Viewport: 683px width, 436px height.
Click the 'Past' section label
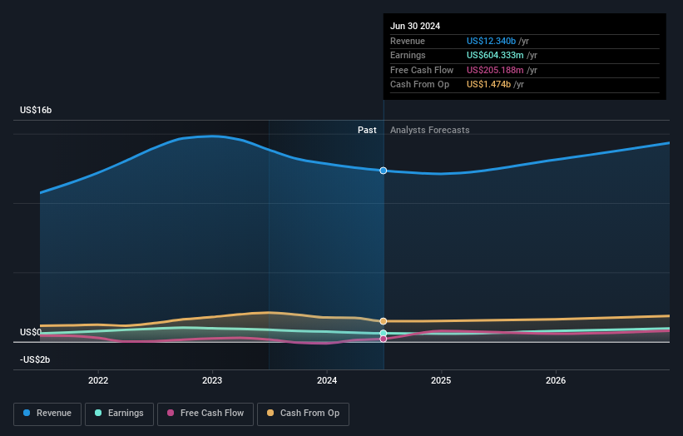[367, 130]
